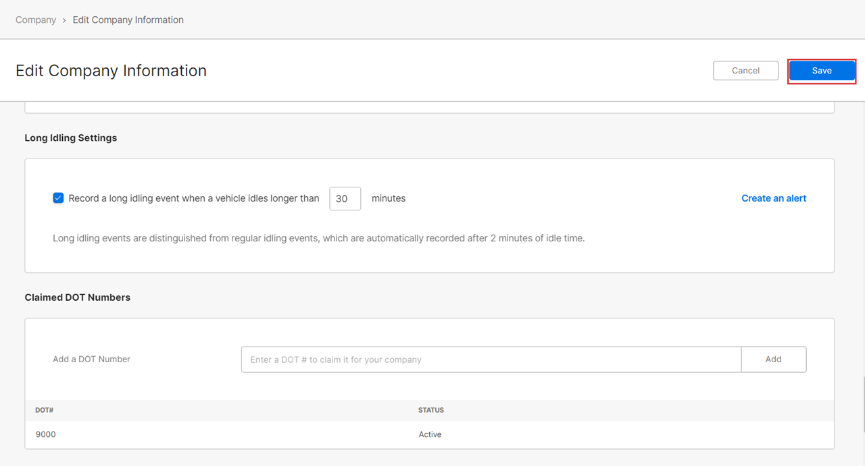Screen dimensions: 865x466
Task: Click the Active status cell
Action: tap(430, 434)
